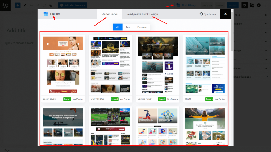Click the Synchronize refresh icon
The height and width of the screenshot is (152, 271).
(201, 14)
